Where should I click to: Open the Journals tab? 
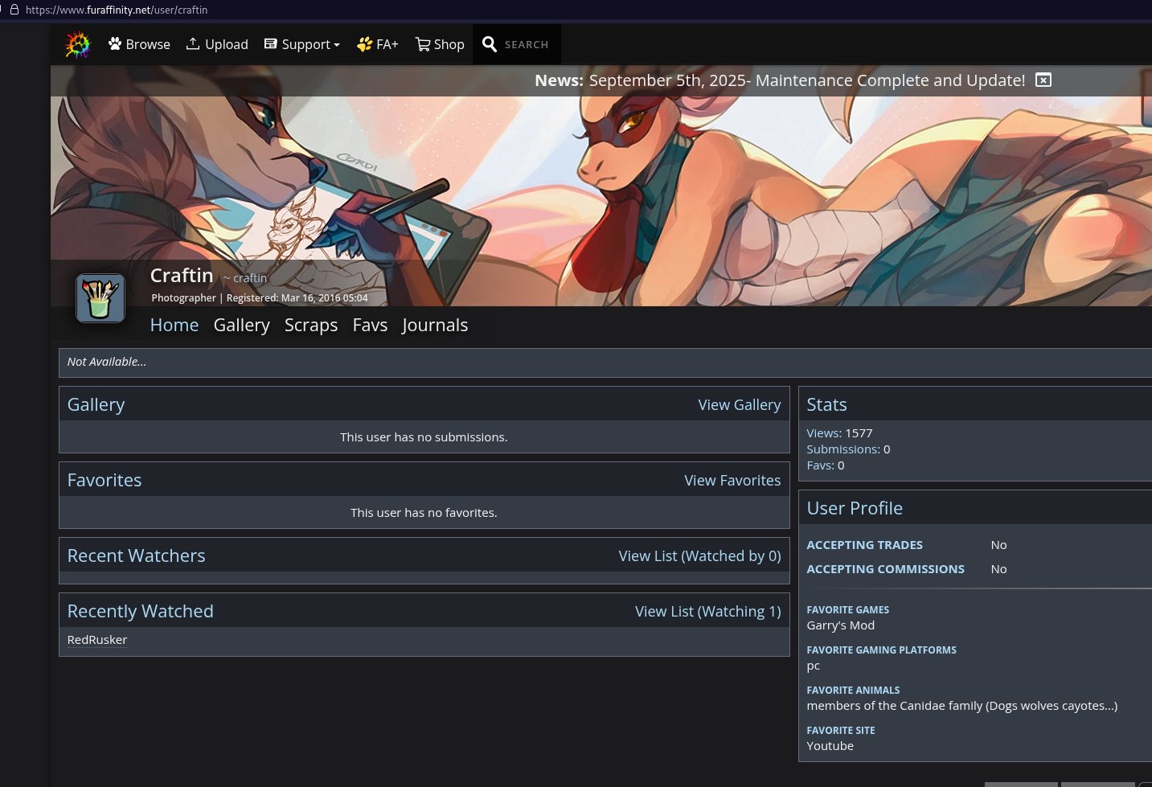click(434, 325)
